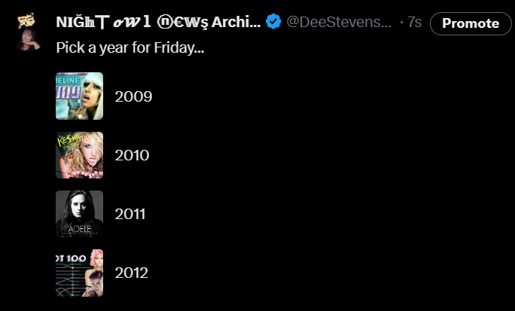
Task: Click the pink-haired figure in 2012 thumbnail
Action: coord(93,273)
